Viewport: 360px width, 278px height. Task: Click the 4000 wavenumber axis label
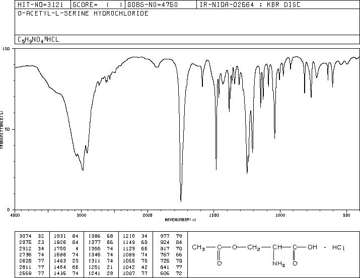[x=15, y=215]
